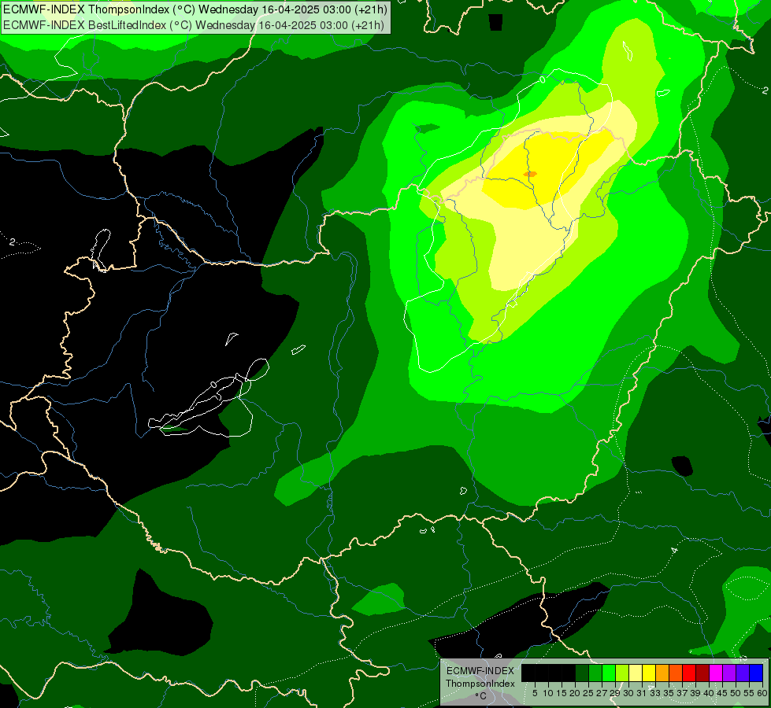Click the BestLiftedIndex title line at top
This screenshot has height=708, width=771.
tap(194, 24)
